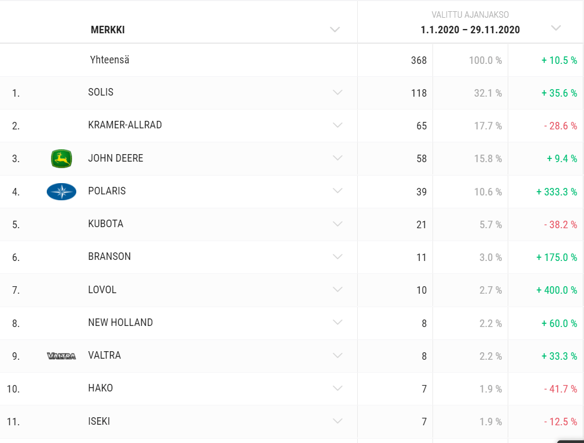
Task: Click the Polaris logo icon
Action: (61, 192)
